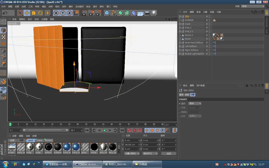
Task: Expand the cover object hierarchy
Action: click(x=180, y=24)
